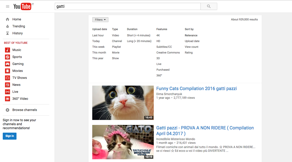292x162 pixels.
Task: Click the Gaming controller icon
Action: coord(7,64)
